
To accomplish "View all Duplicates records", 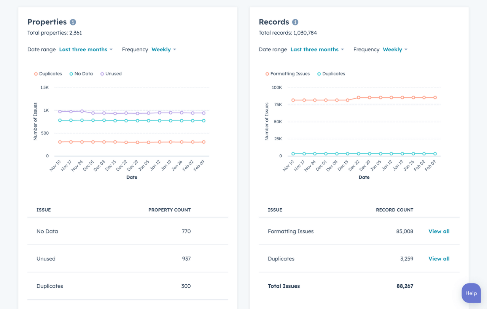I will (439, 258).
